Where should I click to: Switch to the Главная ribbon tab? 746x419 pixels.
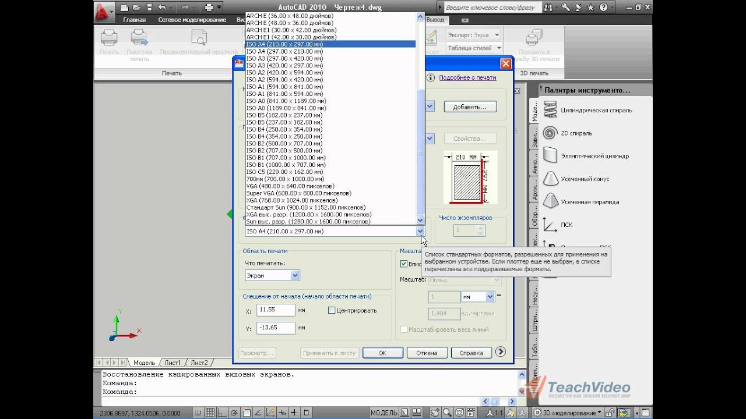coord(134,20)
